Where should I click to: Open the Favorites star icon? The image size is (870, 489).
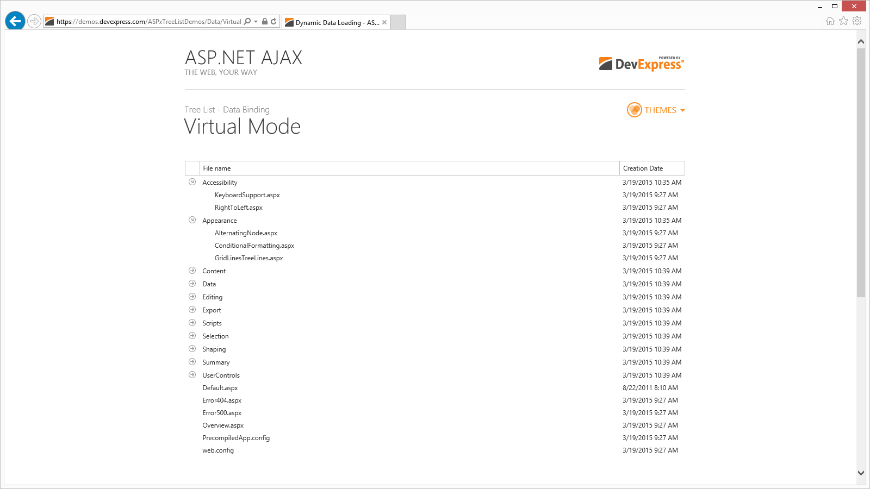[x=843, y=21]
